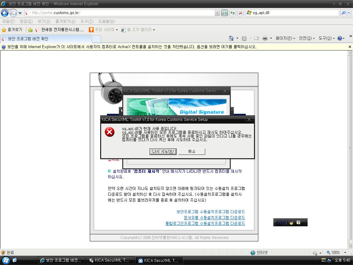
Task: Switch to 보안 프로그램 버전 taskbar button
Action: point(61,260)
